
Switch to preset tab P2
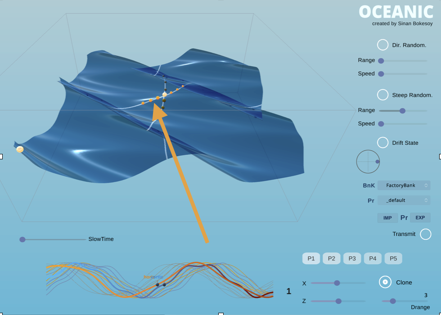332,258
